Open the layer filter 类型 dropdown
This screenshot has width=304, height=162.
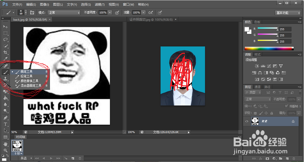253,92
